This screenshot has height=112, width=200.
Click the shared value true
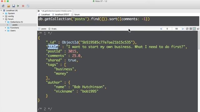[72, 60]
